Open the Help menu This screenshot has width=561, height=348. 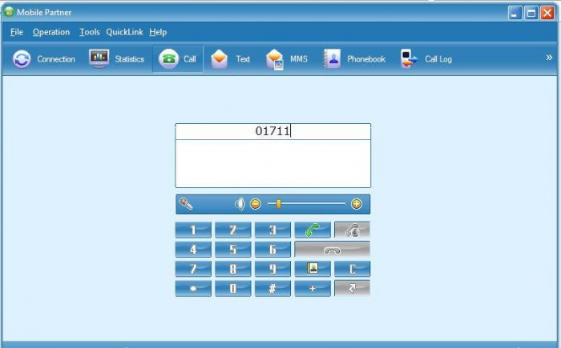tap(158, 32)
